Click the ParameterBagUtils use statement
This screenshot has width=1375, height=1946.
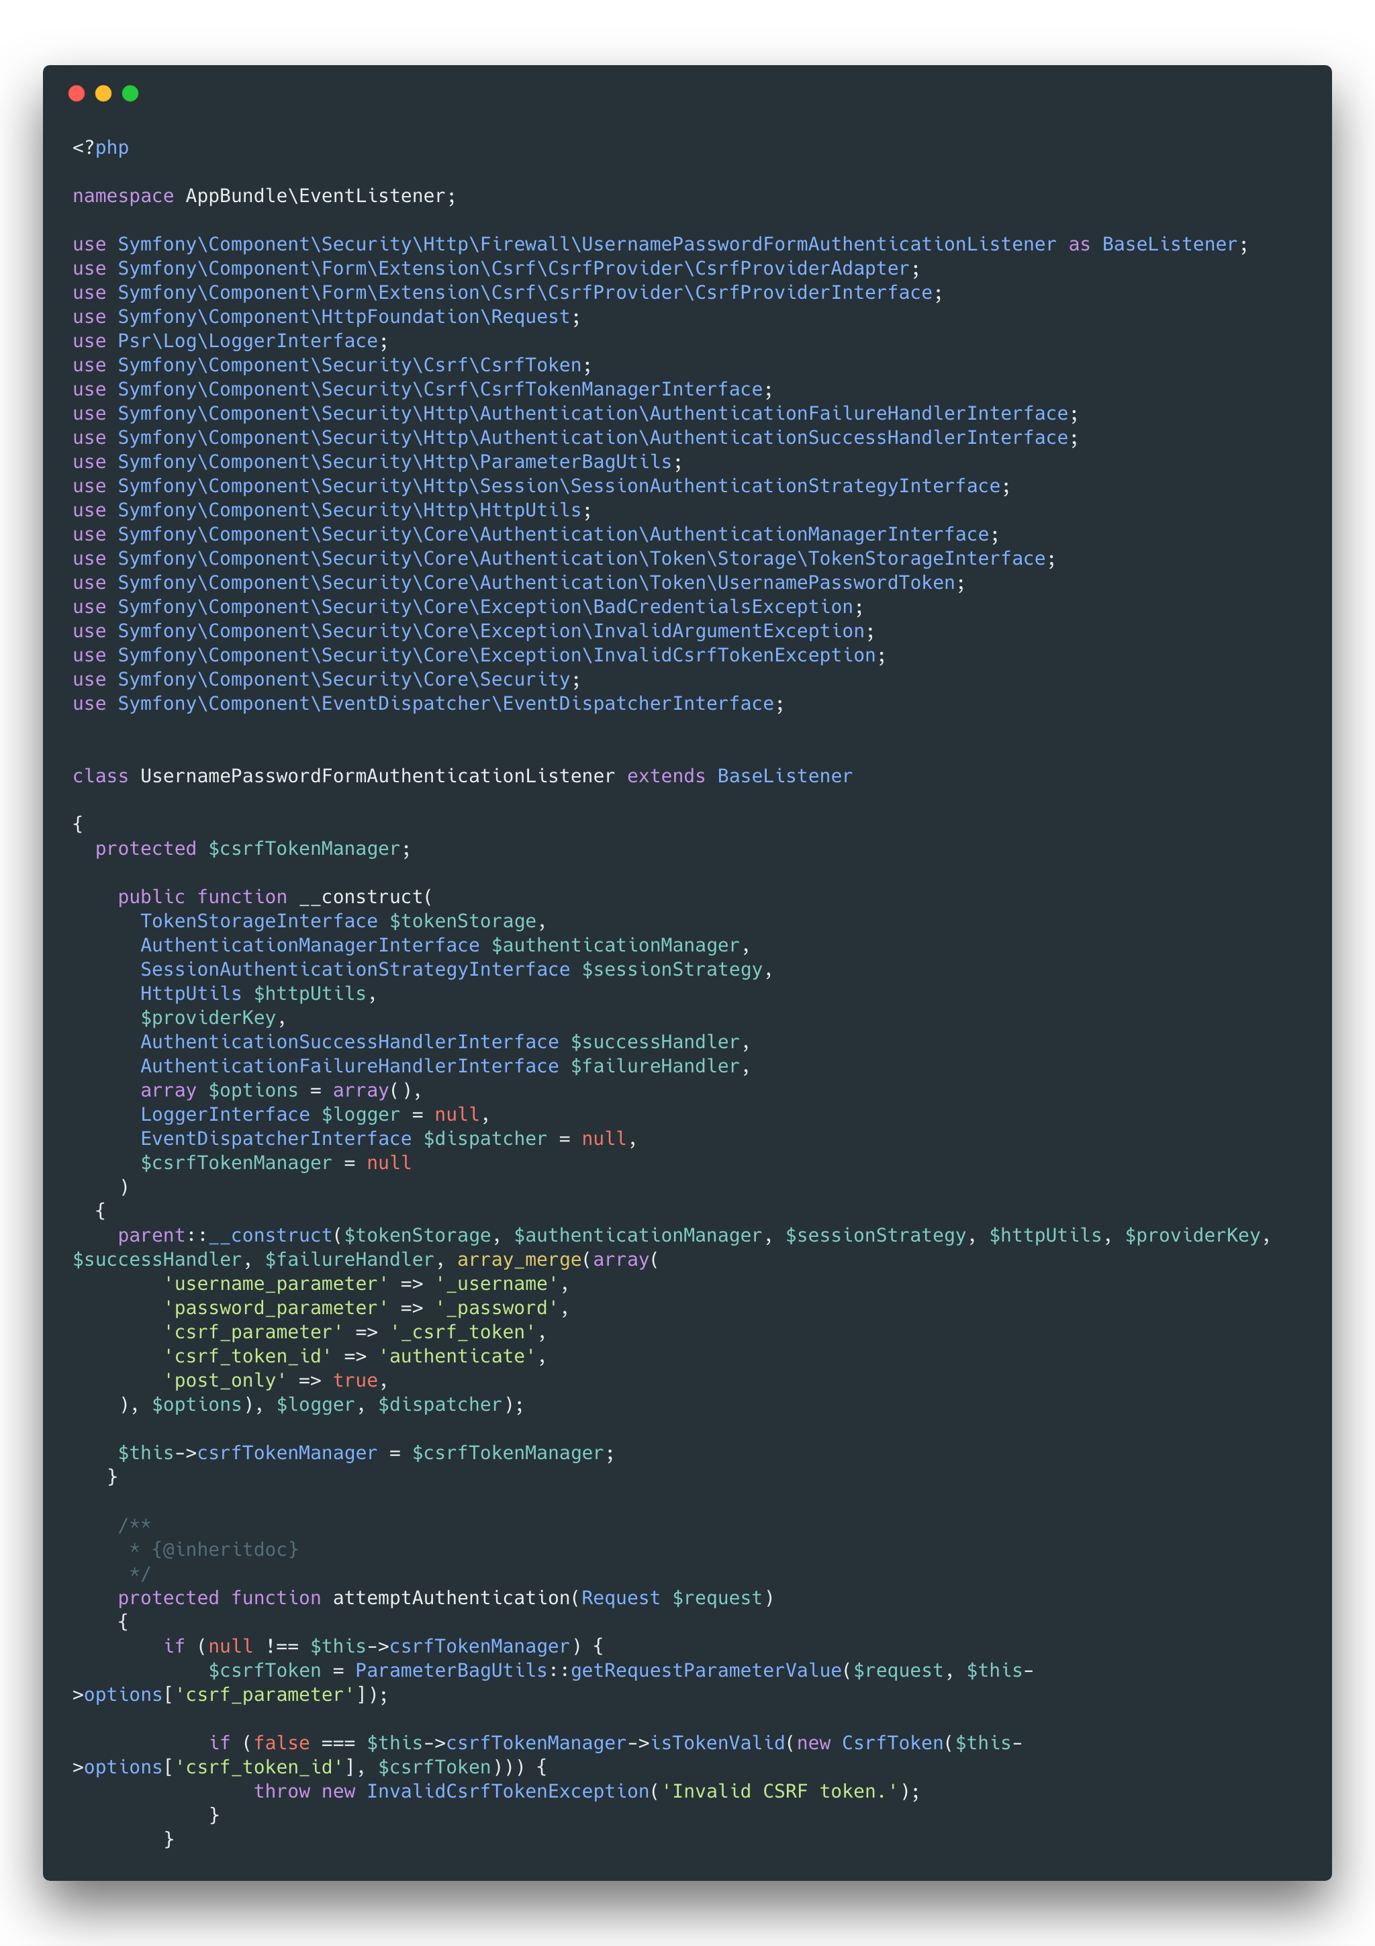coord(378,462)
